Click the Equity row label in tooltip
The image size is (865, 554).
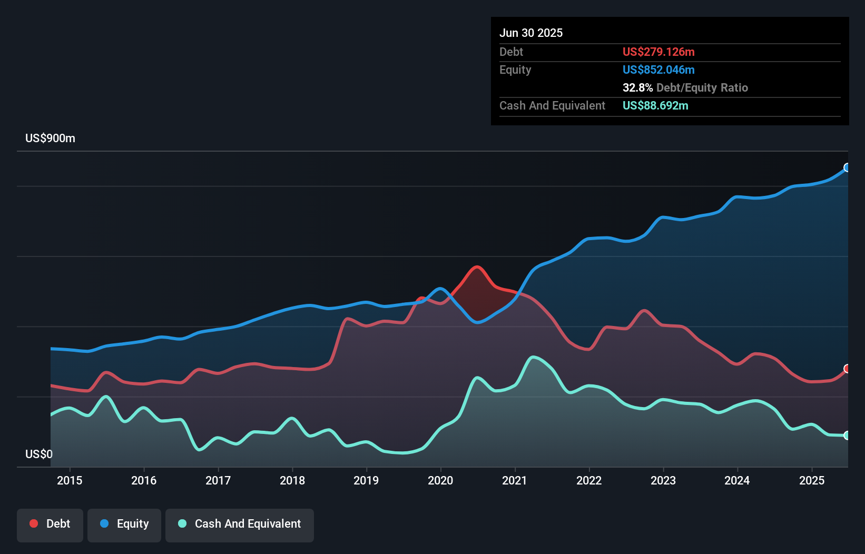(515, 70)
